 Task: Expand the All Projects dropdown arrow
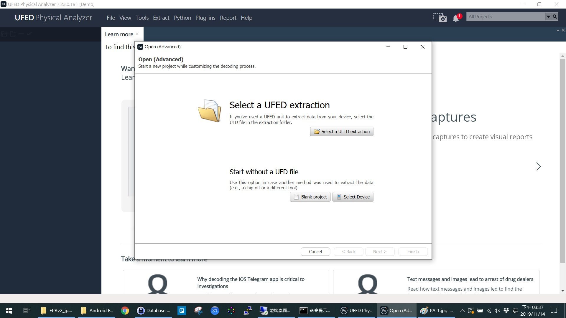[548, 17]
